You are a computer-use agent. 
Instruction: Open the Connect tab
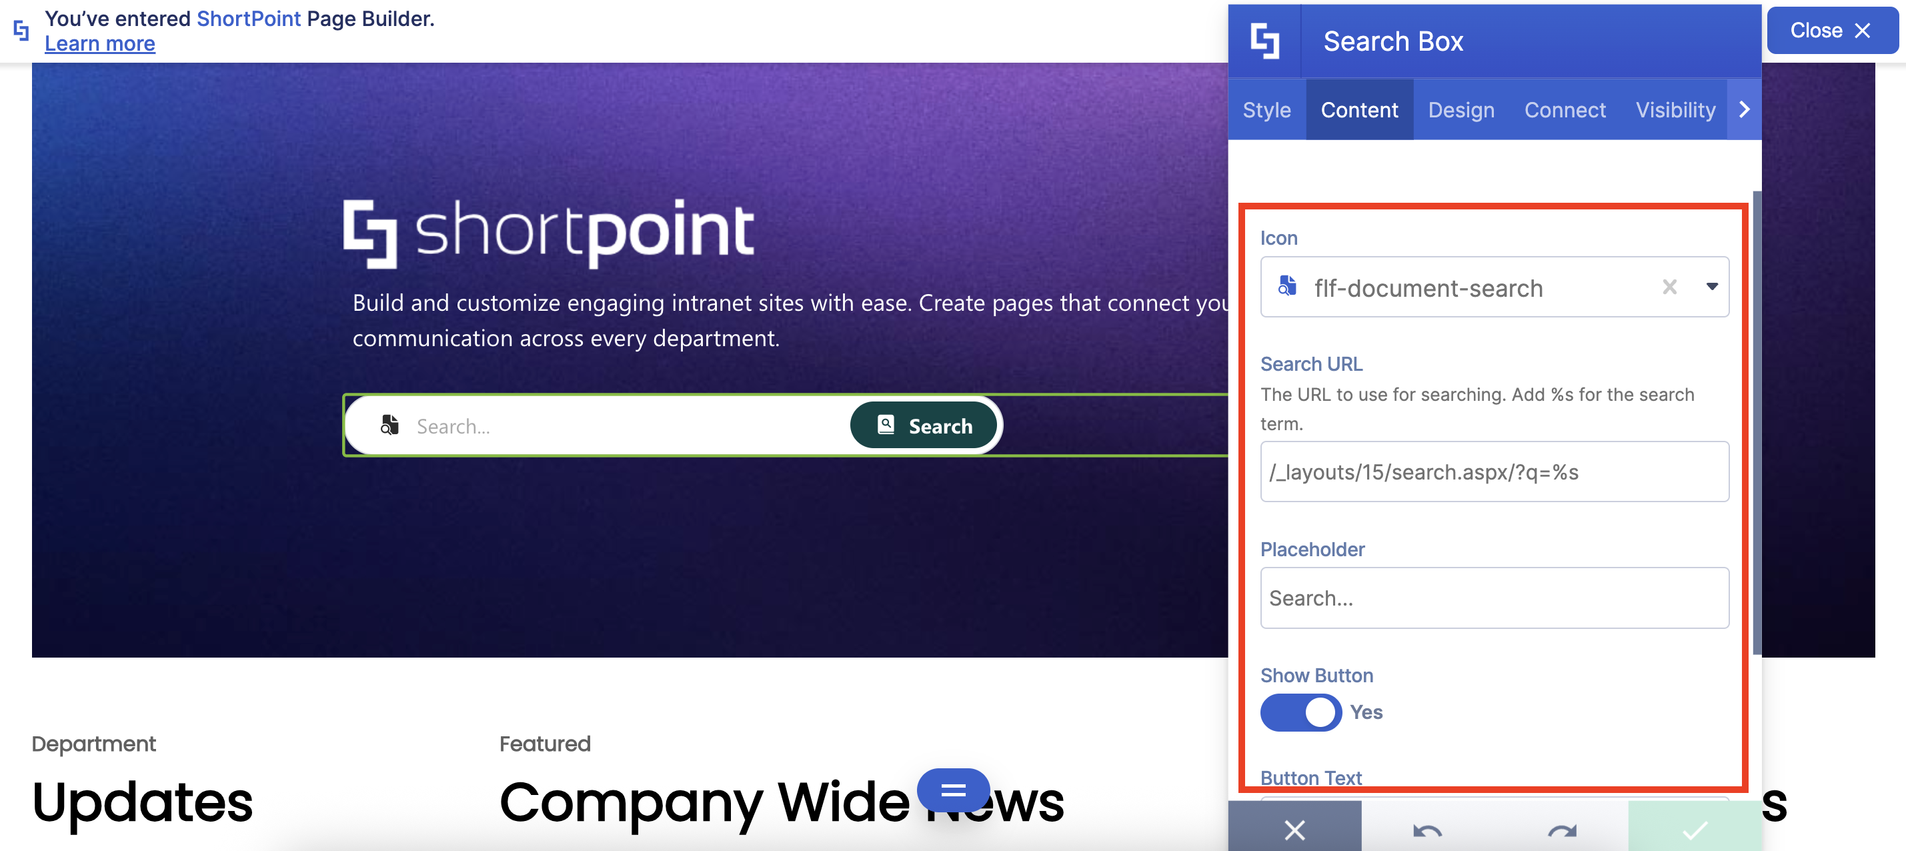point(1564,109)
